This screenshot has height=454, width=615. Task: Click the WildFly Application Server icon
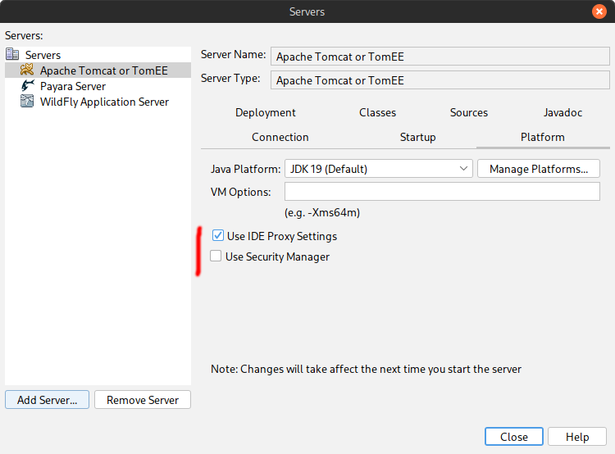coord(27,101)
